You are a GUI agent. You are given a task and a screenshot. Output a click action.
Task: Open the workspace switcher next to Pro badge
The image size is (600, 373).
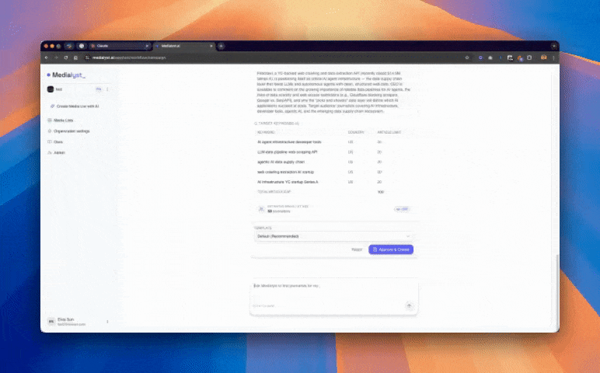point(107,89)
